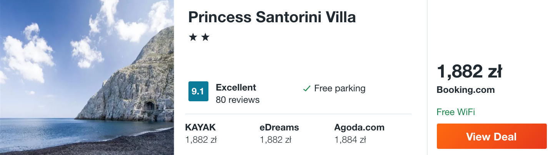Choose the eDreams provider offer
This screenshot has height=155, width=553.
coord(279,127)
